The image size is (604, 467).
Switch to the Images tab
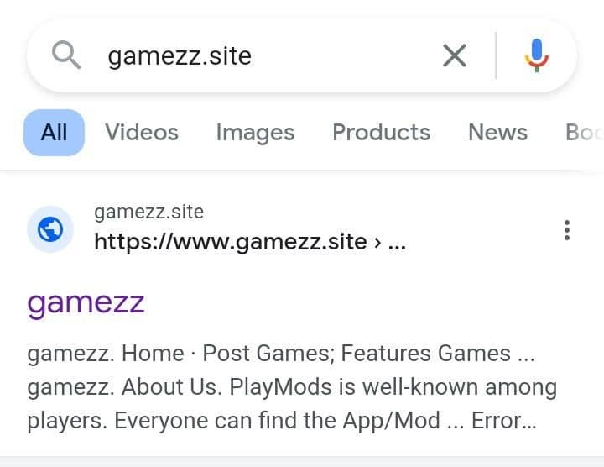point(255,132)
